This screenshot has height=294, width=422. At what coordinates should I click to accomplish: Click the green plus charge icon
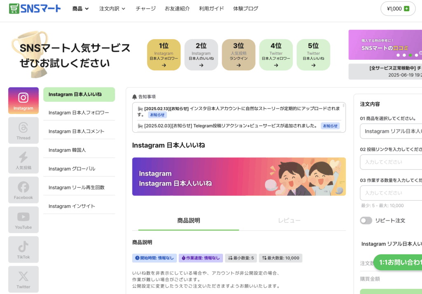point(407,9)
